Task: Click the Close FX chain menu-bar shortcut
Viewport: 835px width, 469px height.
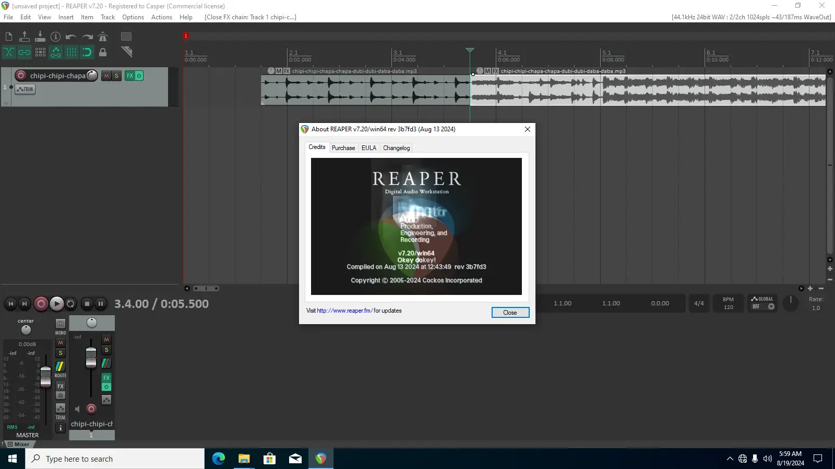Action: [250, 17]
